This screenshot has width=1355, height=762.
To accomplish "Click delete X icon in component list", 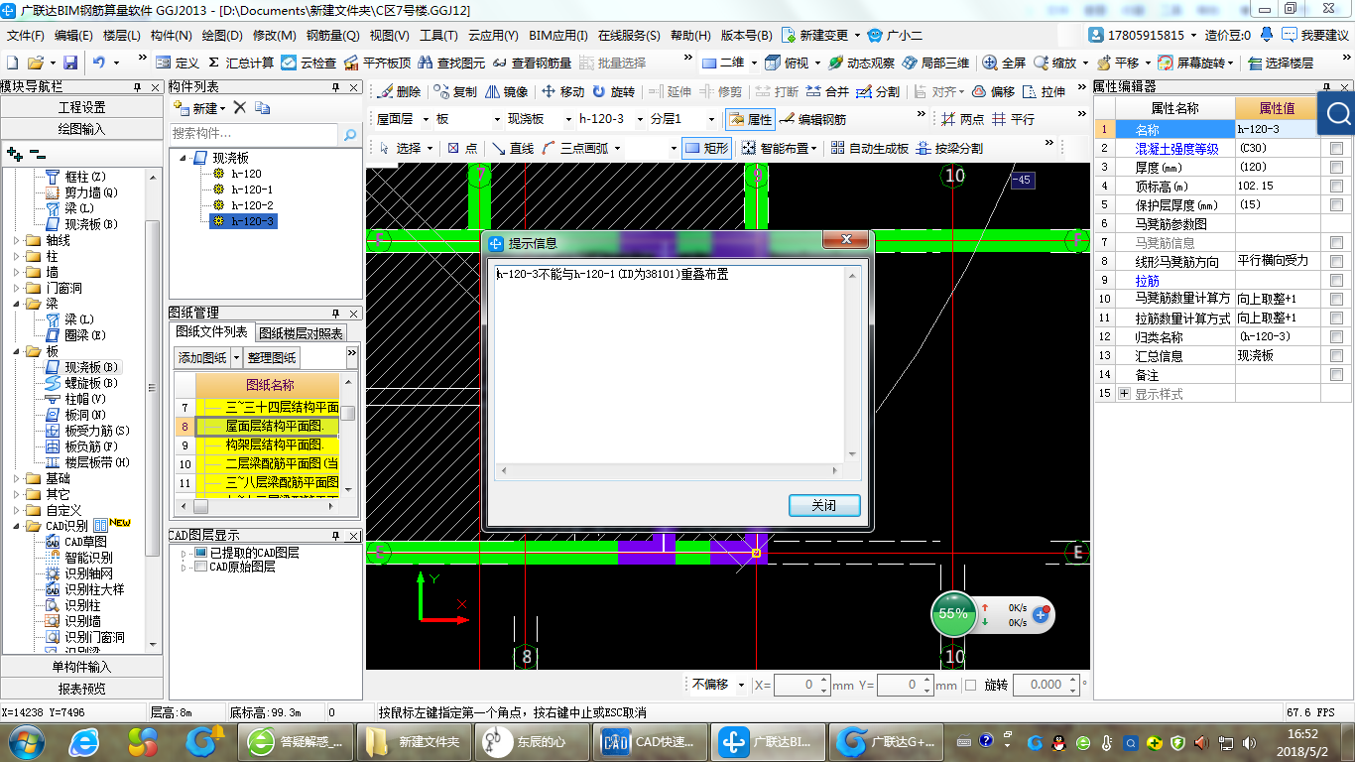I will coord(239,107).
